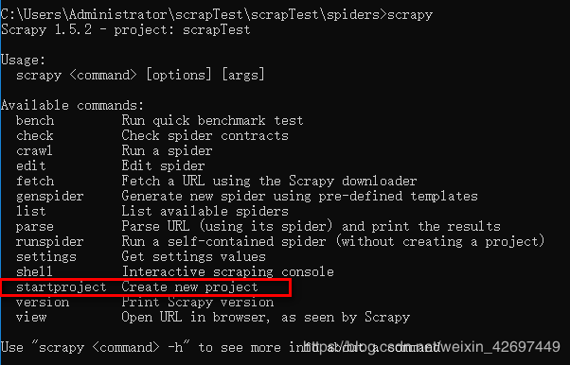Click the blog.csdn.net watermark URL
Viewport: 570px width, 365px height.
(x=432, y=347)
